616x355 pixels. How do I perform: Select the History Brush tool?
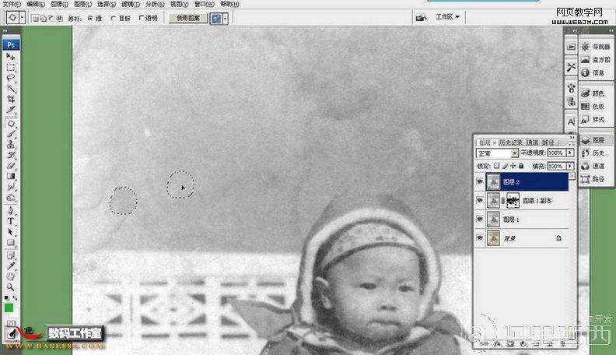11,155
